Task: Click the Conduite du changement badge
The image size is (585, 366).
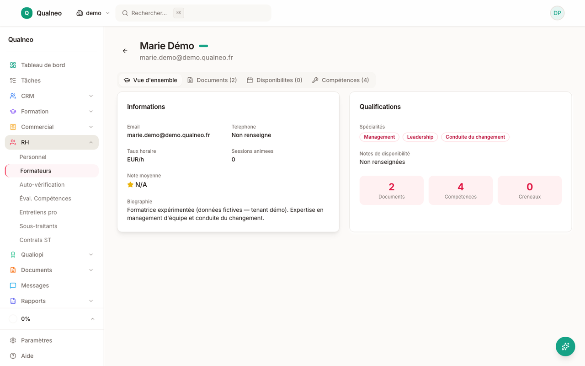Action: pos(475,137)
